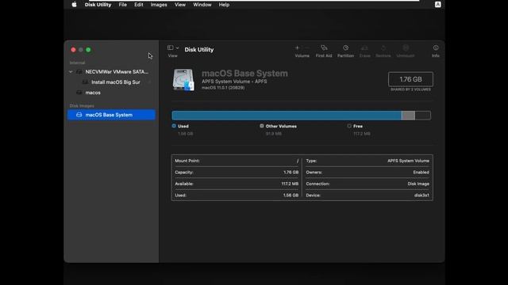This screenshot has width=508, height=285.
Task: Click the Owners value Enabled
Action: [421, 173]
